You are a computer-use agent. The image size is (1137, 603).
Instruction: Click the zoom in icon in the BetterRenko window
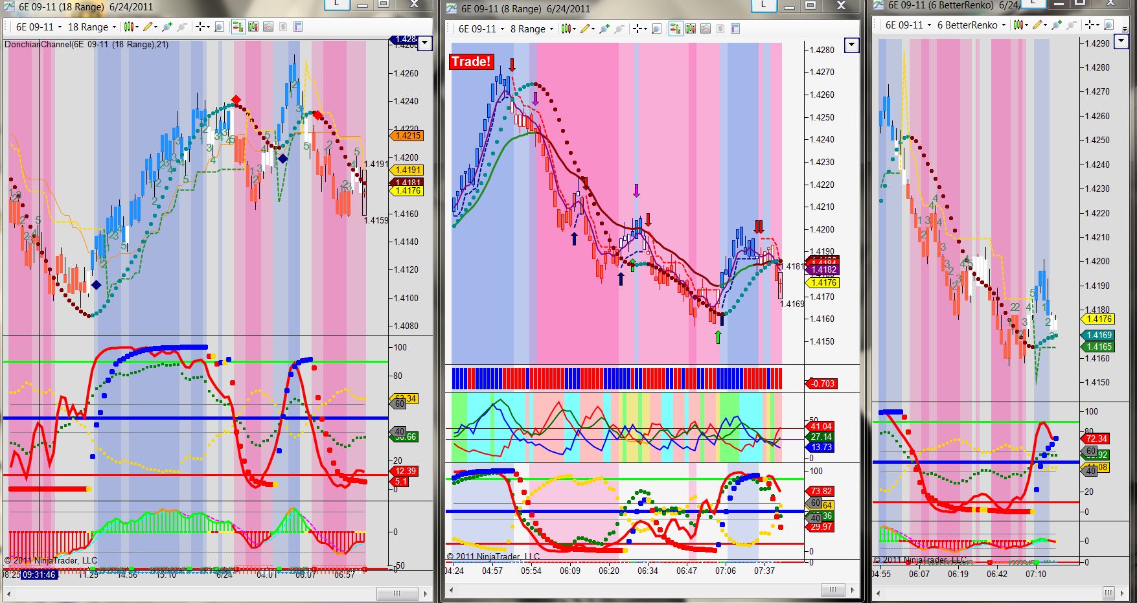1057,25
